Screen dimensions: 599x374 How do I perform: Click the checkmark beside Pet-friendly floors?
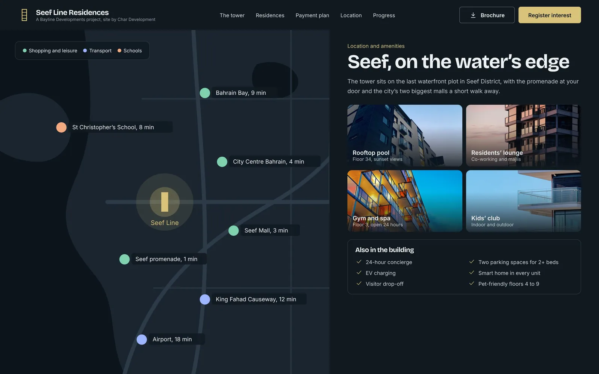point(472,283)
